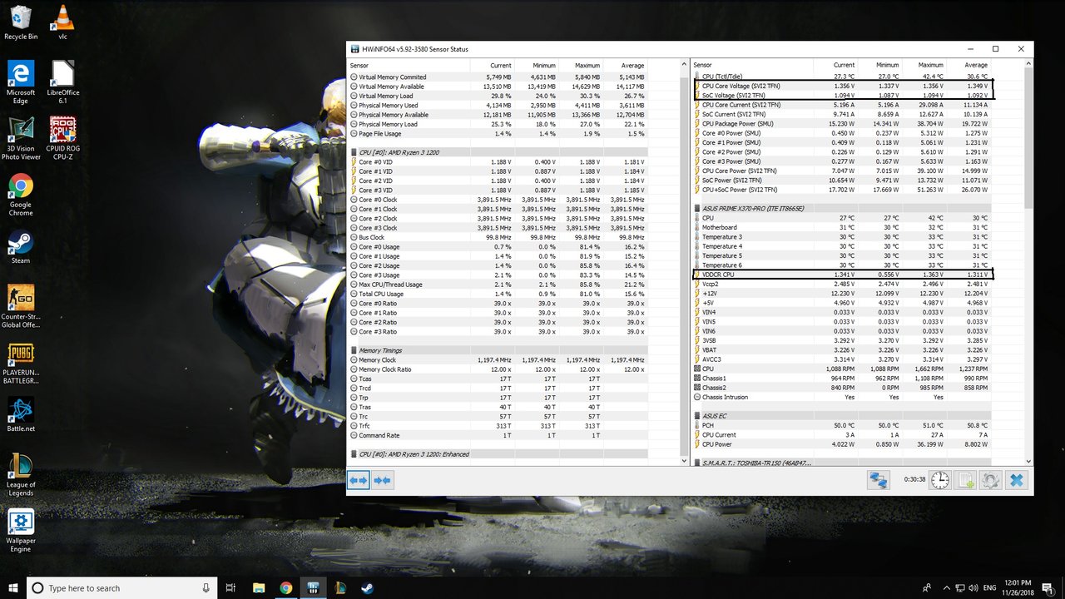Click the HWiNFO taskbar button

pyautogui.click(x=313, y=587)
